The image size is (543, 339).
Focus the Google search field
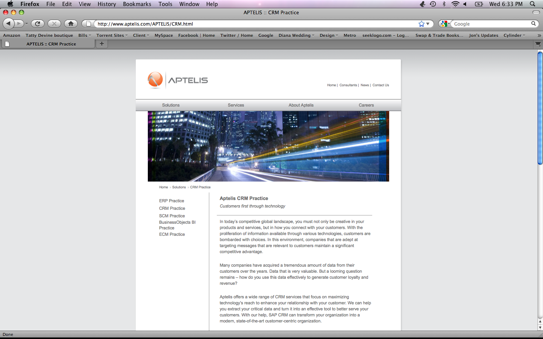[x=491, y=24]
